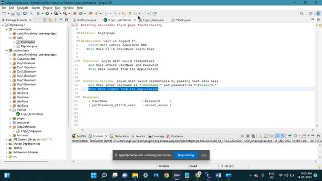This screenshot has width=322, height=181.
Task: Open dropdown arrow next to Debug button
Action: 42,14
